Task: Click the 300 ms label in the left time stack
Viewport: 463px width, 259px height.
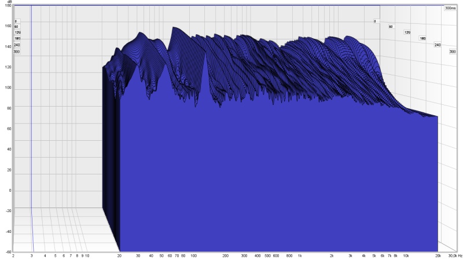Action: 17,52
